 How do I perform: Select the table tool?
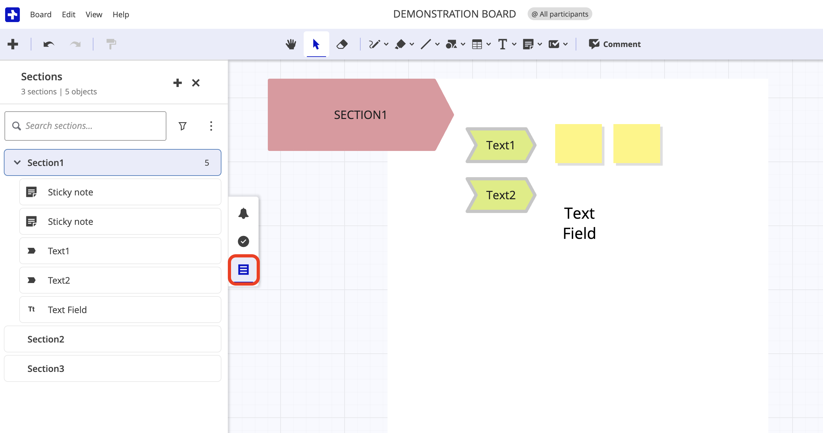(477, 44)
